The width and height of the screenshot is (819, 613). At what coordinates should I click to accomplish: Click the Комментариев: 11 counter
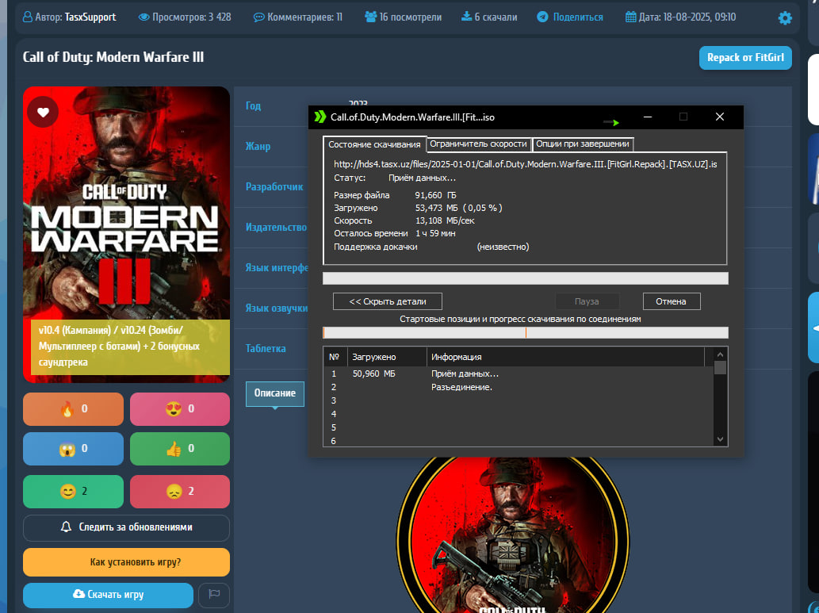[x=298, y=17]
